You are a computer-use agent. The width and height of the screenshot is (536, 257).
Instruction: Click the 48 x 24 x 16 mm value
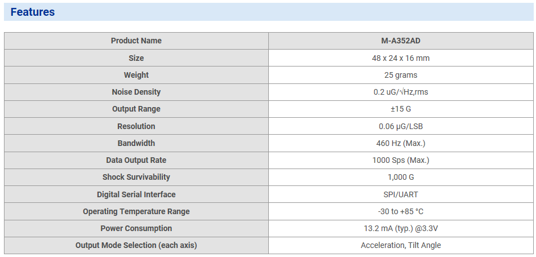(x=400, y=58)
